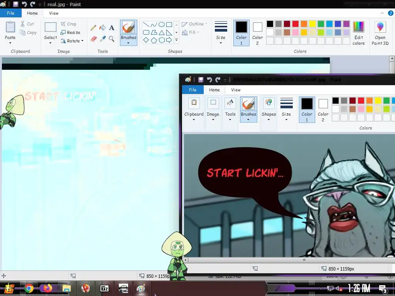Open the File menu in real.jpg Paint

(10, 13)
